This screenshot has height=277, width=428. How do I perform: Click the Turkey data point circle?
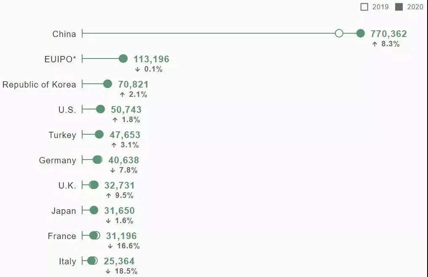pyautogui.click(x=99, y=134)
